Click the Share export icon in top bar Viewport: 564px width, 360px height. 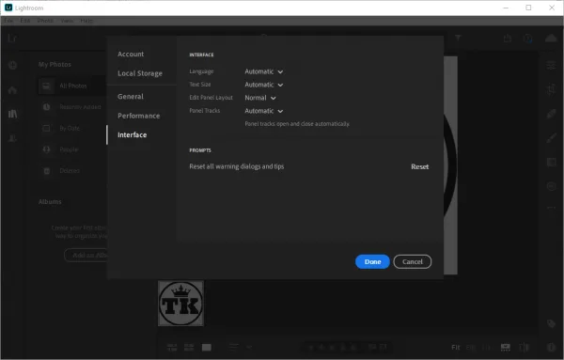[508, 39]
